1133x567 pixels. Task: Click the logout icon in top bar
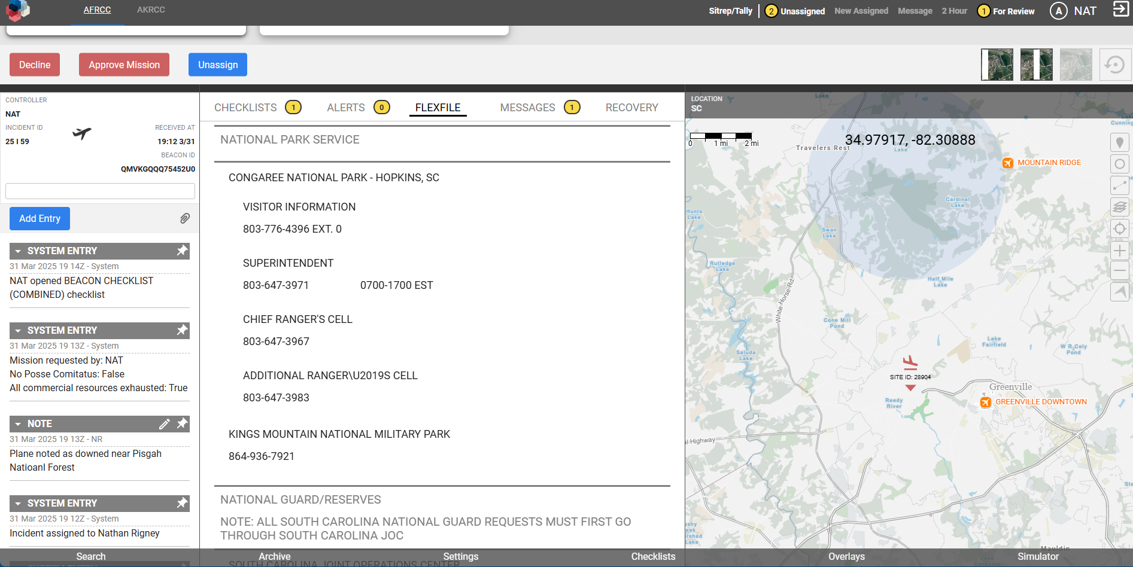(x=1120, y=10)
